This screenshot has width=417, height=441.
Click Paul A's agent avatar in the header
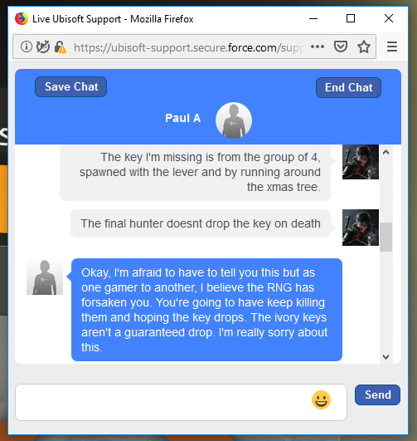tap(234, 120)
